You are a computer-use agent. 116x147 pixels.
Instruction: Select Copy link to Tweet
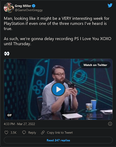60,133
